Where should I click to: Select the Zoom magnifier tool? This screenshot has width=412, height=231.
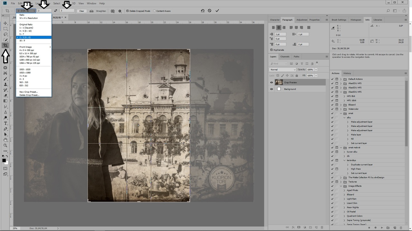pos(5,145)
